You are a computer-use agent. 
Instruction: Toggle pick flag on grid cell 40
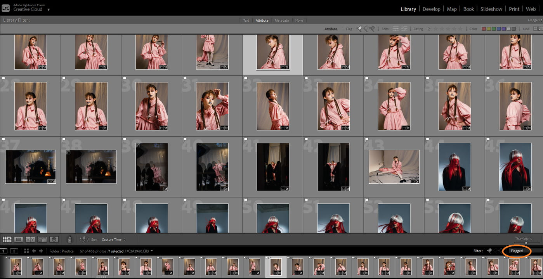point(185,139)
